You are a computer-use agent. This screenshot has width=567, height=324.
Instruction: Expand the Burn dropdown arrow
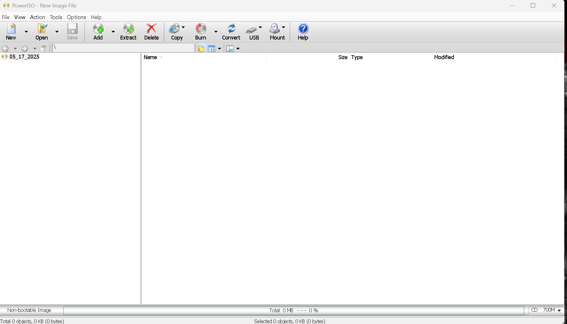216,31
